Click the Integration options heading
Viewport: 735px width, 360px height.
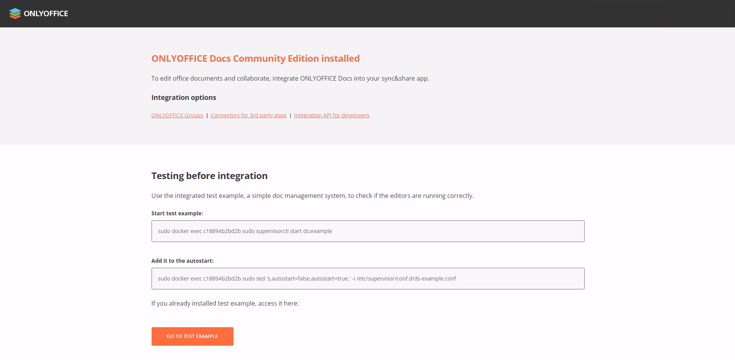tap(184, 97)
